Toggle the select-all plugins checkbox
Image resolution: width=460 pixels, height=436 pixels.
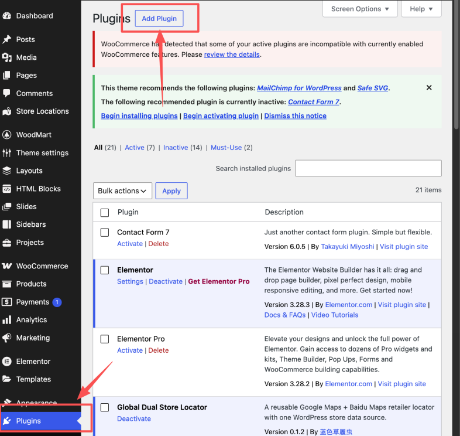[105, 212]
